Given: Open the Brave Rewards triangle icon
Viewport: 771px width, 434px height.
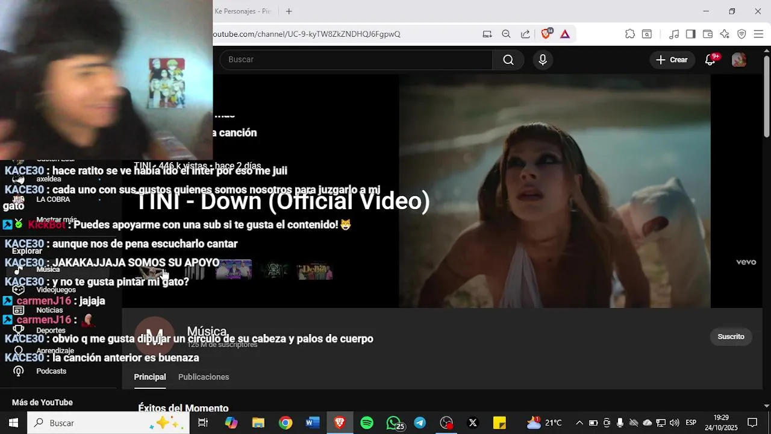Looking at the screenshot, I should coord(565,34).
